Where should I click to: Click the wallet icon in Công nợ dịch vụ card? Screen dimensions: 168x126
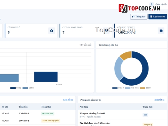pos(161,31)
